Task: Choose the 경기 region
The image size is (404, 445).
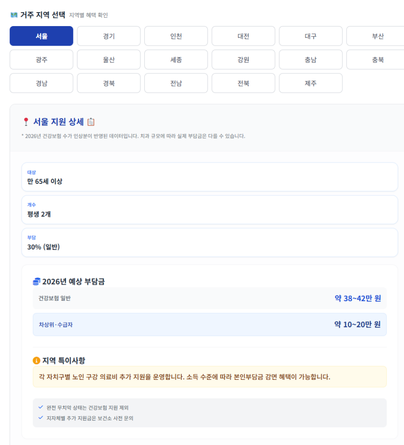Action: 109,36
